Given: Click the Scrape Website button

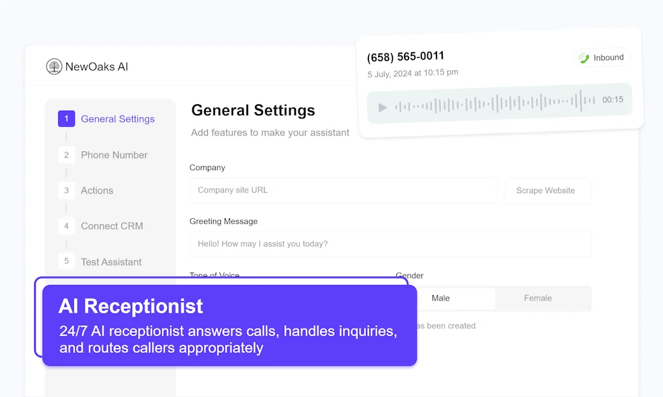Looking at the screenshot, I should tap(548, 190).
